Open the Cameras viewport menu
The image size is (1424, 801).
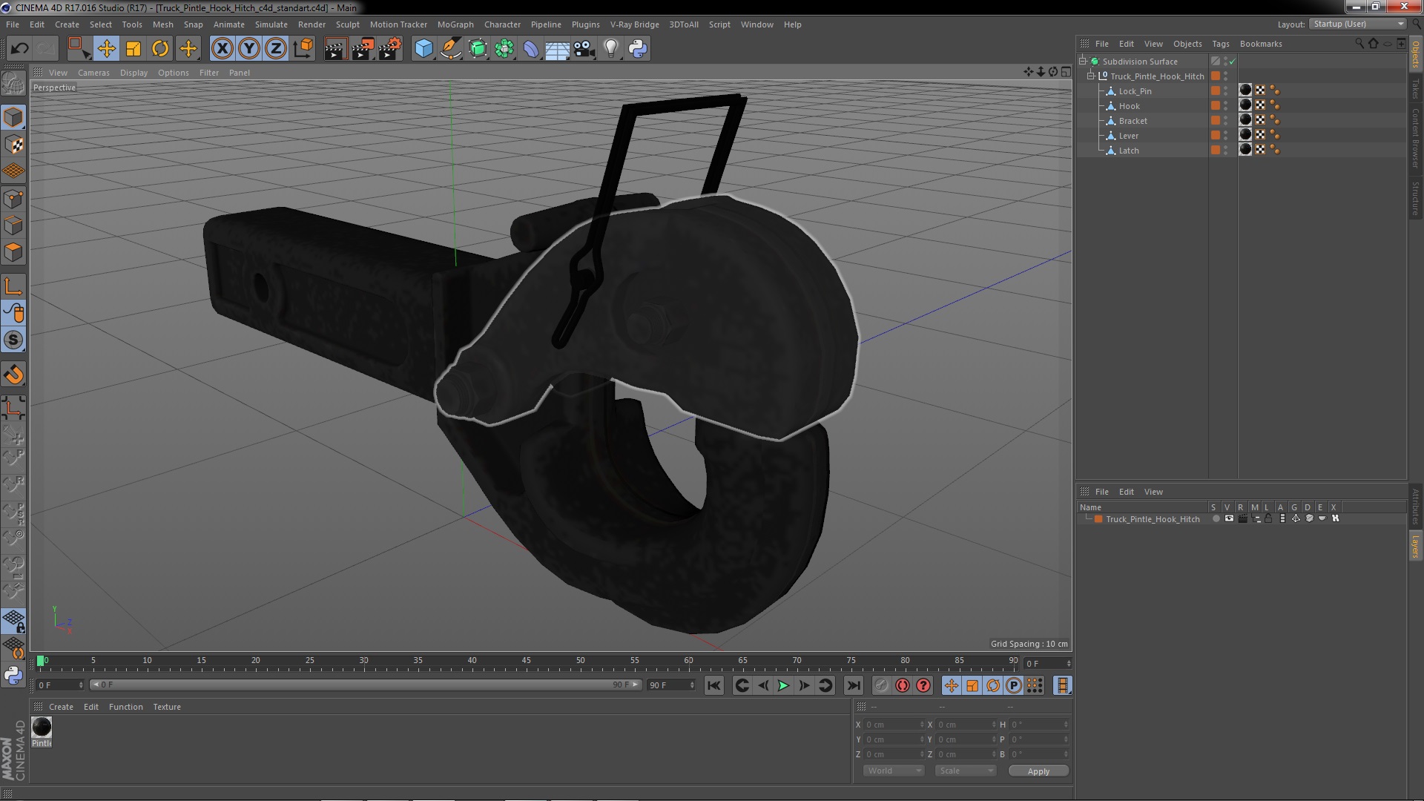(93, 73)
